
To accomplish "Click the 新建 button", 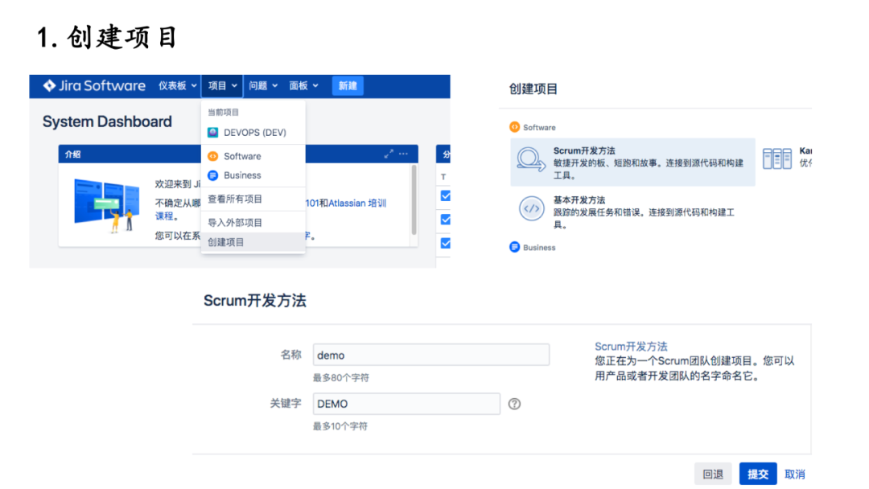I will (348, 86).
